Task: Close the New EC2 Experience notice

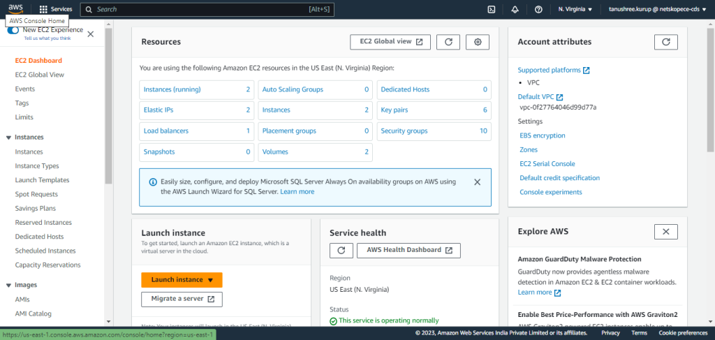Action: [x=90, y=34]
